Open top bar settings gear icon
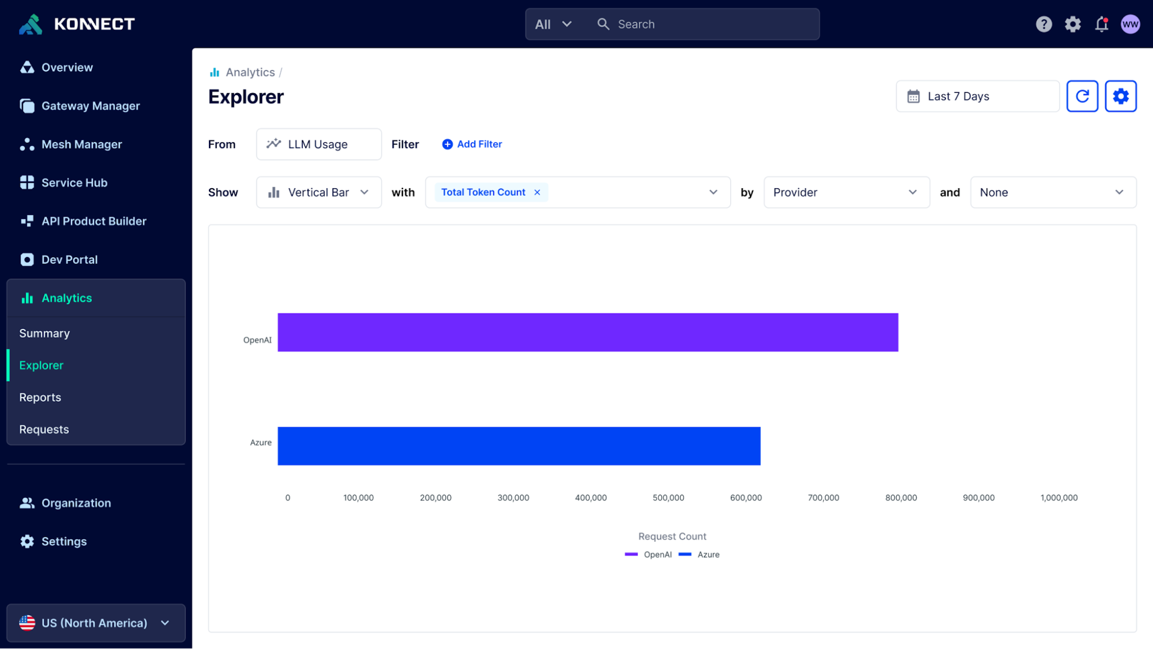This screenshot has width=1153, height=649. click(1072, 24)
